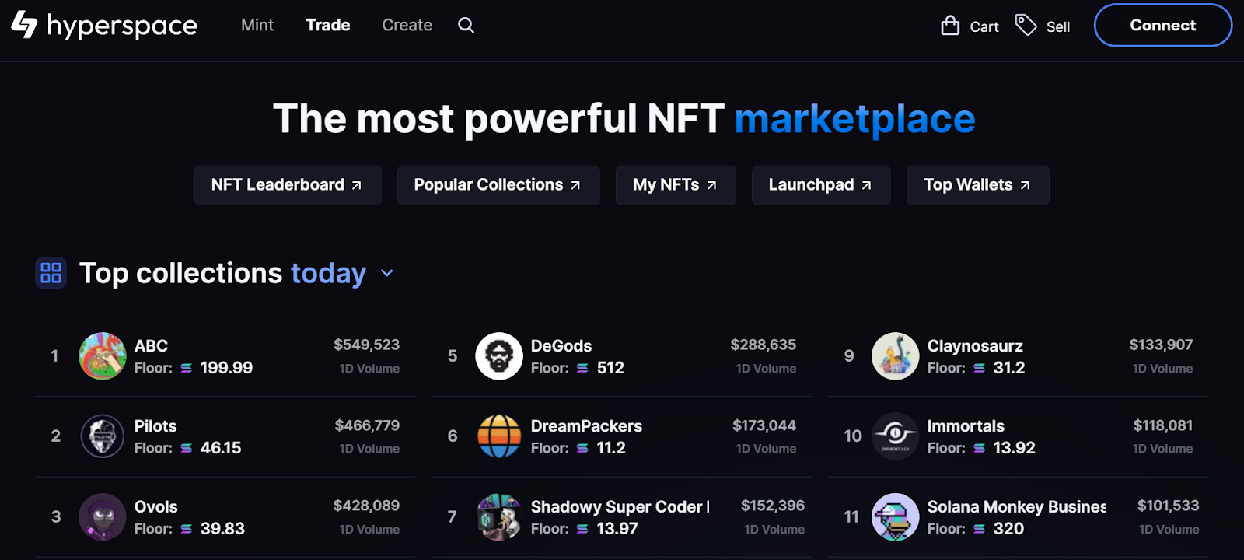The height and width of the screenshot is (560, 1244).
Task: Click the arrow icon on Launchpad
Action: click(x=866, y=186)
